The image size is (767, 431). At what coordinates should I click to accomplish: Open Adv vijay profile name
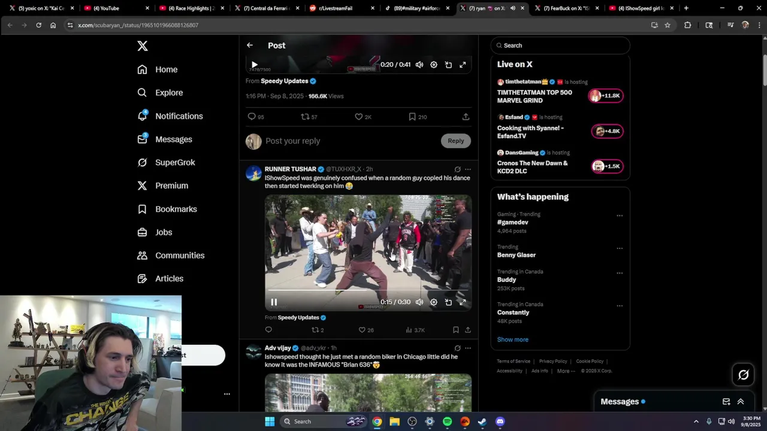[277, 348]
